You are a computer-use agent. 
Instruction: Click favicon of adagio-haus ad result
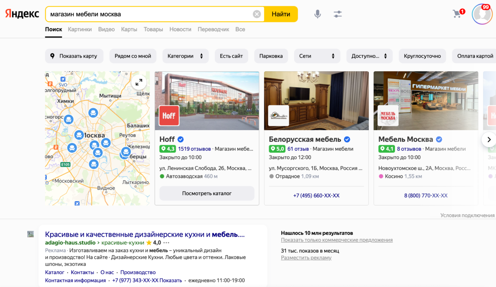[30, 234]
